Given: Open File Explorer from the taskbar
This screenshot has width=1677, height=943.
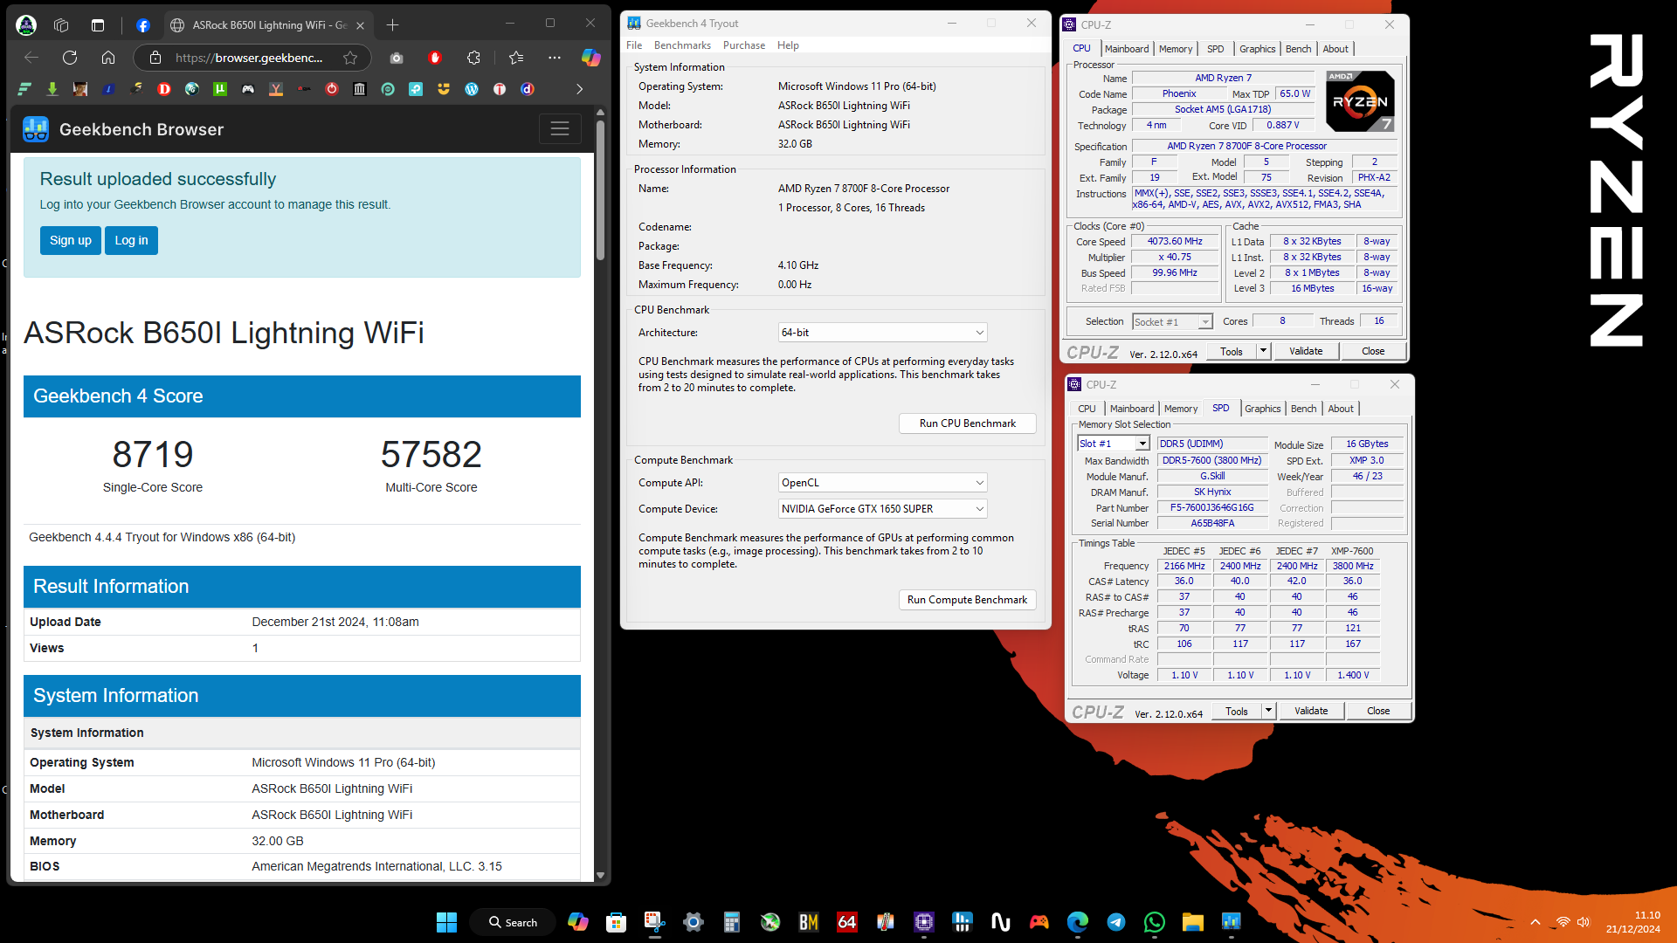Looking at the screenshot, I should (x=1192, y=922).
